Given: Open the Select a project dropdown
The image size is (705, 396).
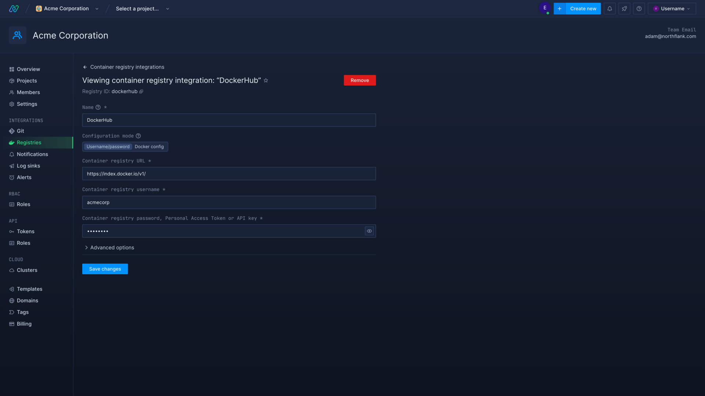Looking at the screenshot, I should click(x=142, y=8).
